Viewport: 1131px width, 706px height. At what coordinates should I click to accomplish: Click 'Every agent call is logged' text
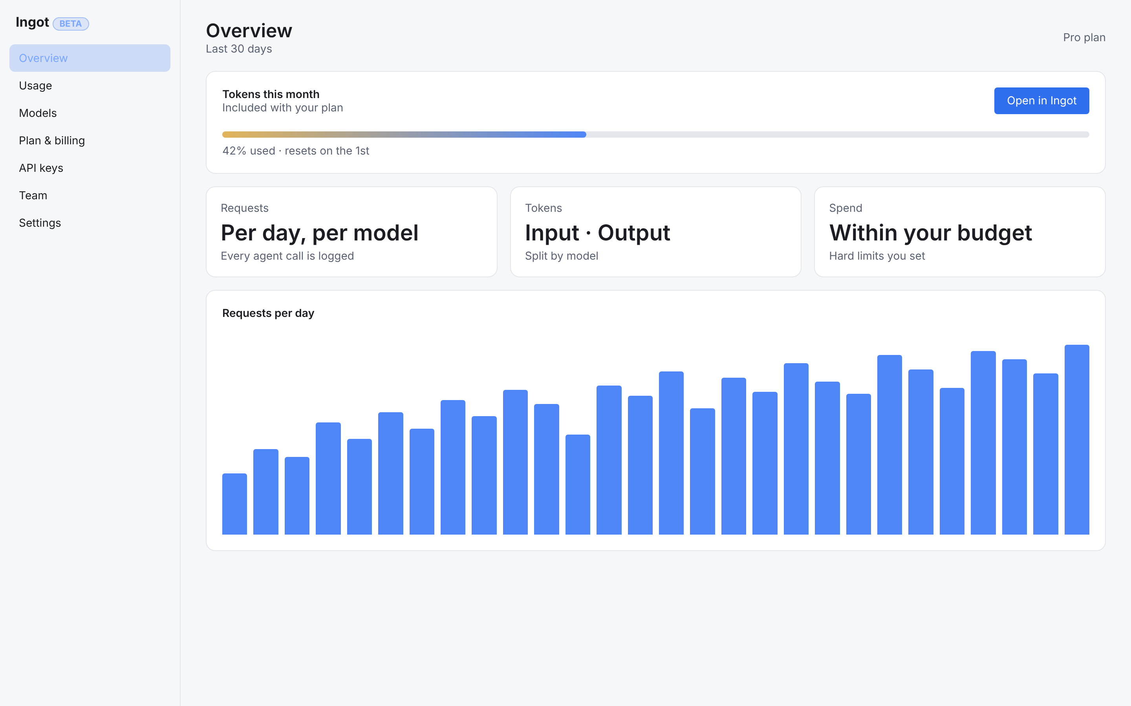tap(287, 256)
